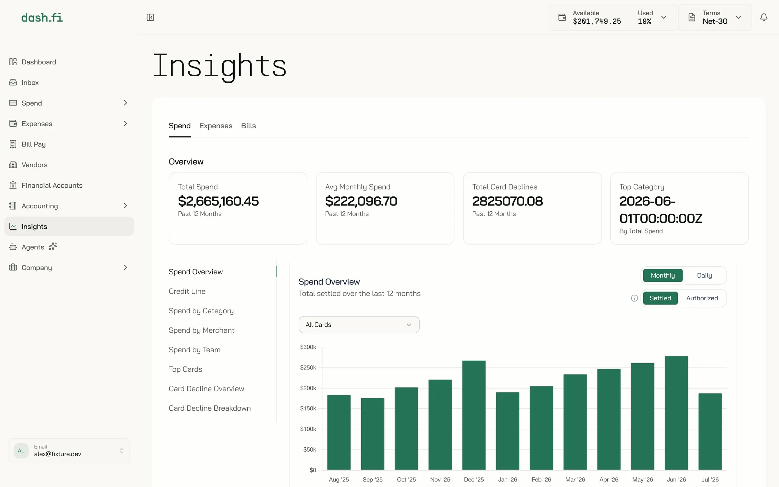
Task: Open notifications with the bell icon
Action: (x=764, y=17)
